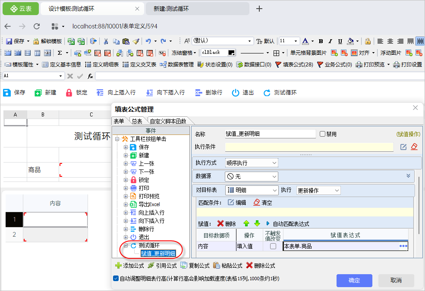
Task: Click 删除公式 button
Action: (261, 266)
